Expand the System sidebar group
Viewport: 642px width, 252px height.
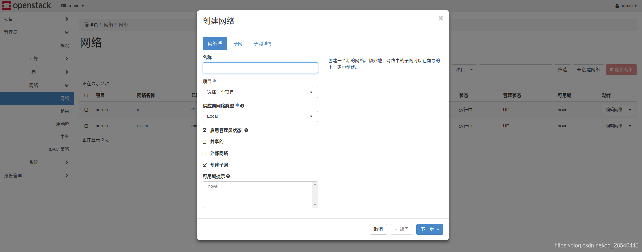coord(37,162)
